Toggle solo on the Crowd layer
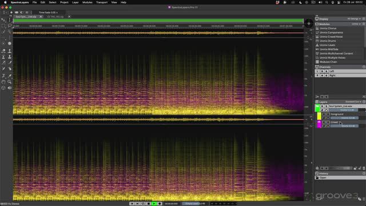366x206 pixels. click(x=328, y=122)
